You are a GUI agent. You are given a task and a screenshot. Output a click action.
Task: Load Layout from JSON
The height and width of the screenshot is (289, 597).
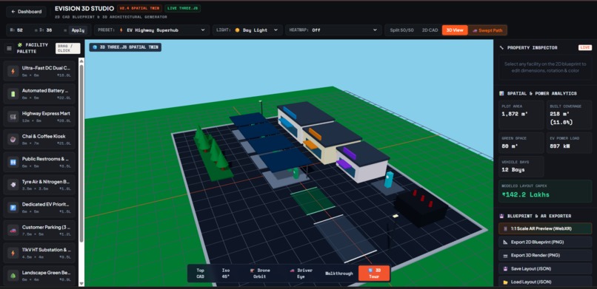point(545,282)
